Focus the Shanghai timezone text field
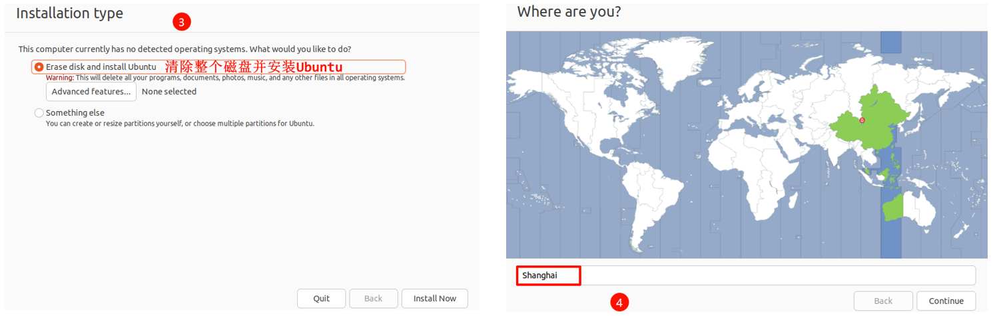 click(x=746, y=275)
